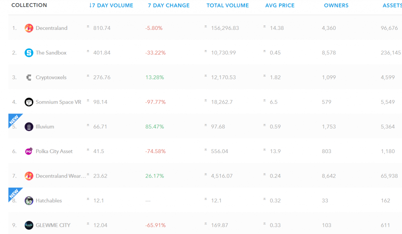
Task: Click the Illuvium dark logo icon
Action: 29,127
